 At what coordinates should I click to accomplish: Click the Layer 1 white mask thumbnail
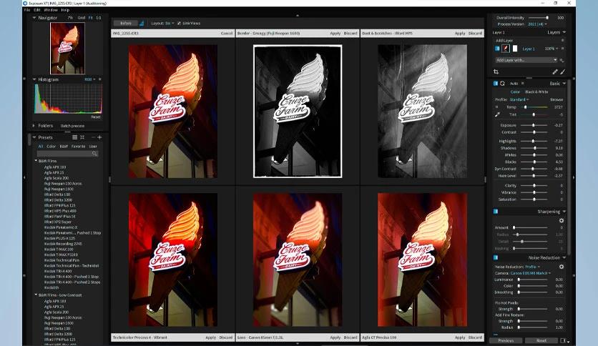tap(515, 49)
